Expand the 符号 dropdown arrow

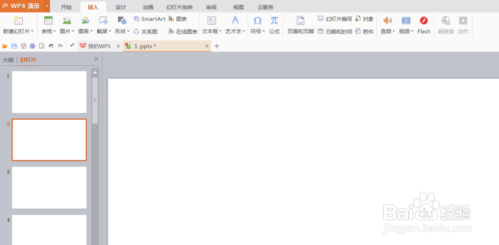263,31
